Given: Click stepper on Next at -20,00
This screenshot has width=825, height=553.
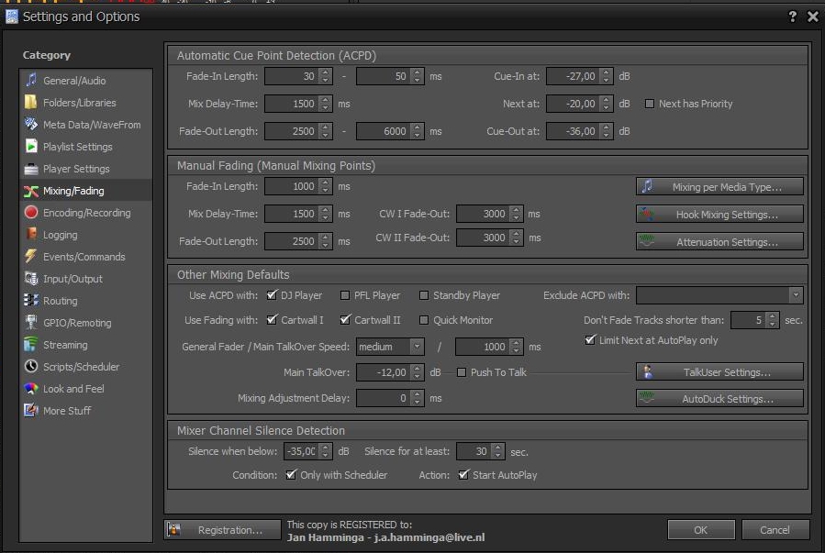Looking at the screenshot, I should click(x=606, y=104).
